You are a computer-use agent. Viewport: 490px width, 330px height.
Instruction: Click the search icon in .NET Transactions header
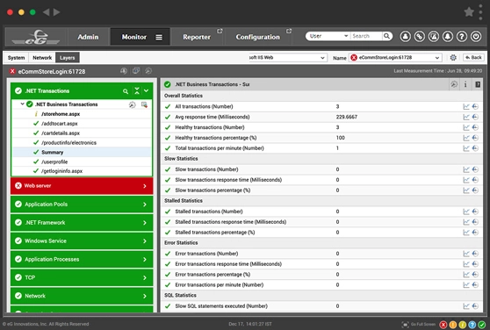pyautogui.click(x=126, y=91)
